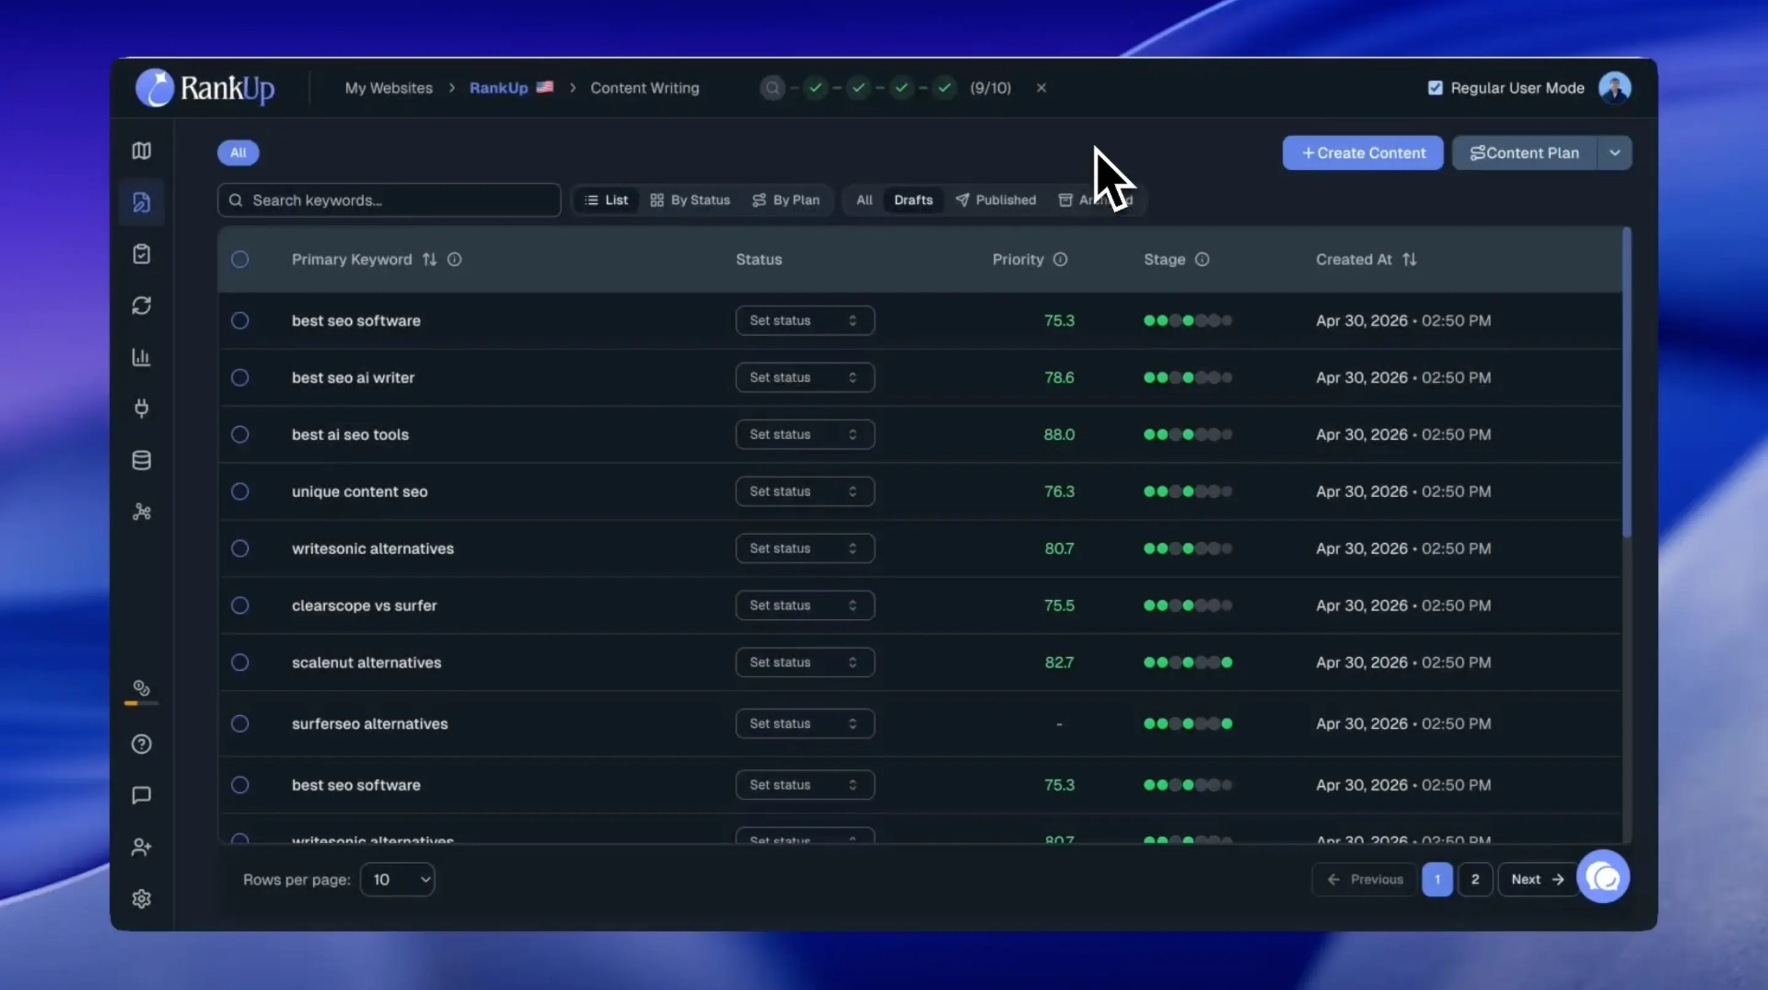Switch to By Plan view

coord(786,200)
